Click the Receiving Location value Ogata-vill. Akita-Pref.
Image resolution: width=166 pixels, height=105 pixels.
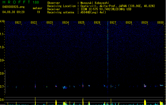tap(99, 6)
